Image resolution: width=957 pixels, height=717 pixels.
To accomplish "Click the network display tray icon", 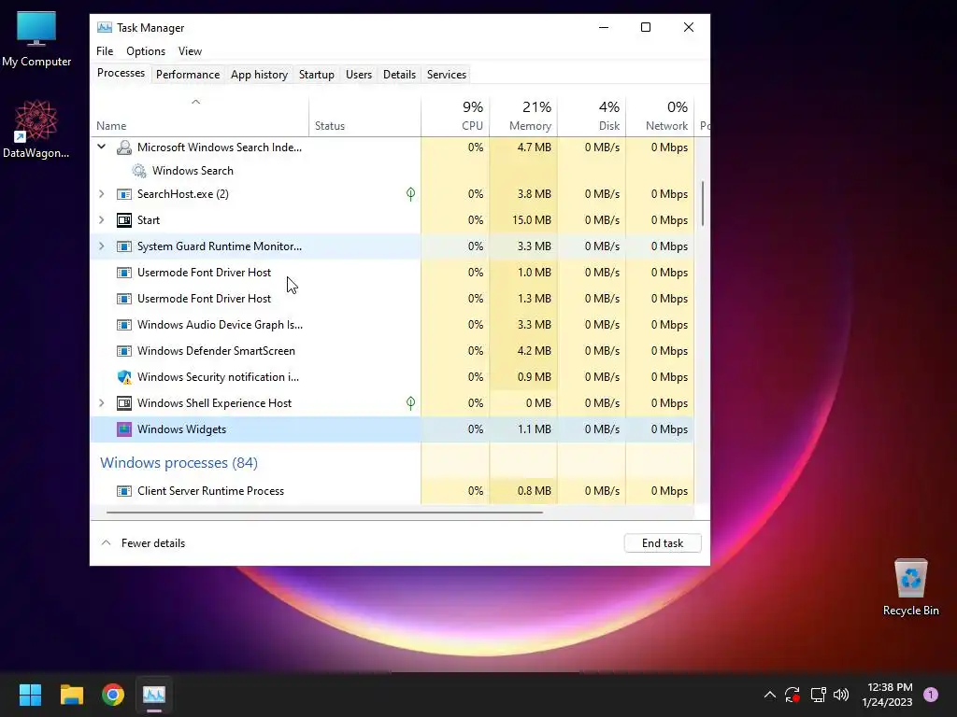I will [818, 695].
